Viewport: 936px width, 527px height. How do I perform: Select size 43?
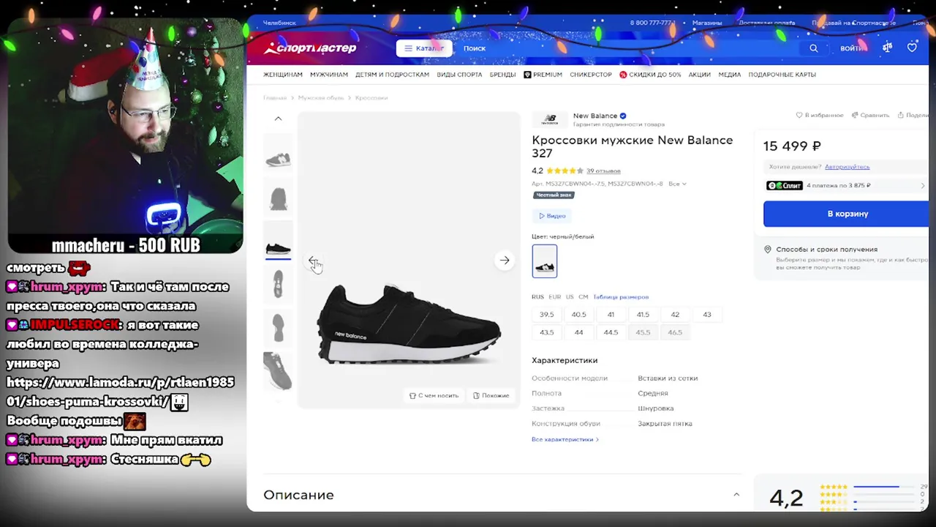pos(706,315)
